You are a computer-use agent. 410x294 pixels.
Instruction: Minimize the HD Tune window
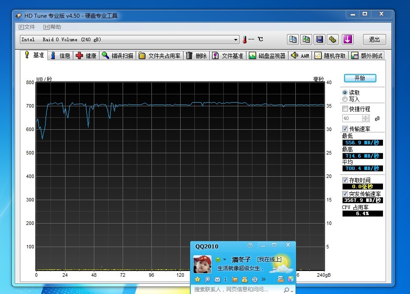tap(353, 14)
